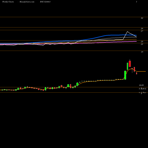Click the large red candle at the peak
The width and height of the screenshot is (148, 148).
(130, 64)
